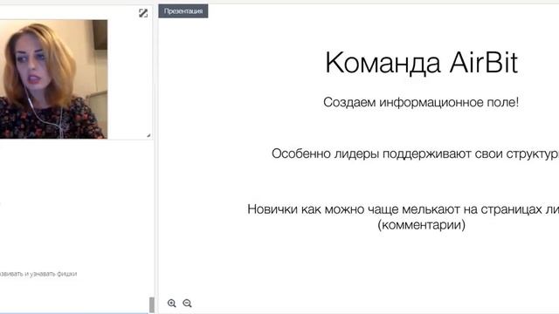559x314 pixels.
Task: Select line starting 'Новички как можно чаще'
Action: click(404, 209)
